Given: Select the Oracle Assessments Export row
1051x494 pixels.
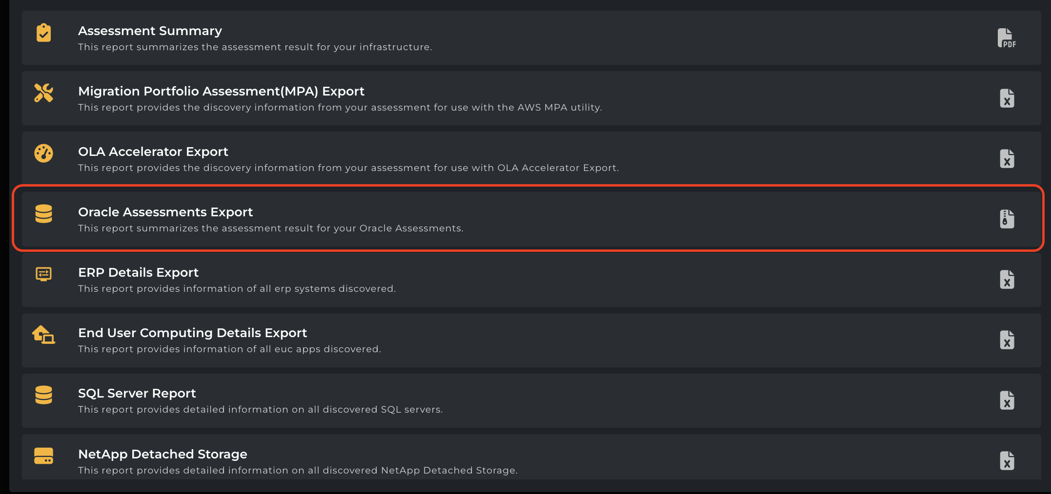Looking at the screenshot, I should click(x=488, y=219).
